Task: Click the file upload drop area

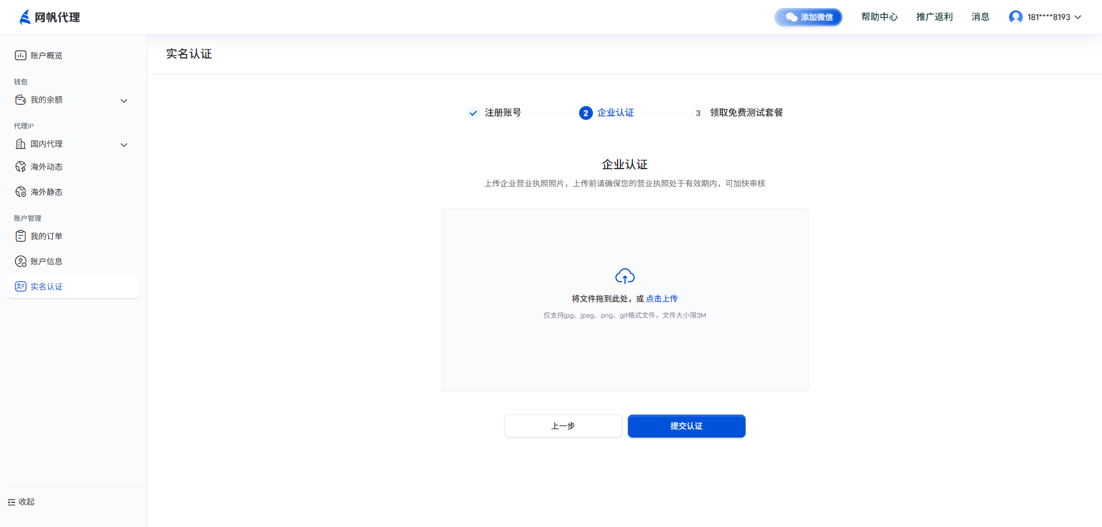Action: [x=625, y=300]
